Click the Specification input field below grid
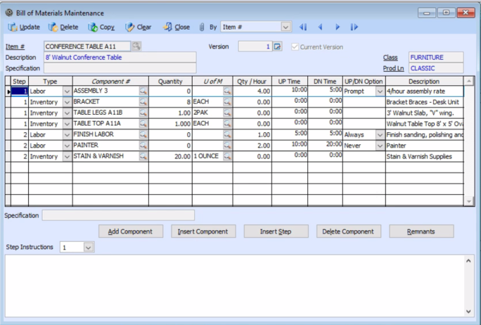Viewport: 481px width, 325px height. [x=118, y=215]
